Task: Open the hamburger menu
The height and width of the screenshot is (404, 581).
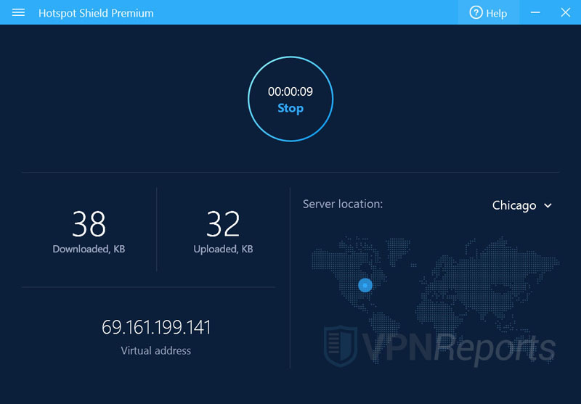Action: tap(18, 13)
